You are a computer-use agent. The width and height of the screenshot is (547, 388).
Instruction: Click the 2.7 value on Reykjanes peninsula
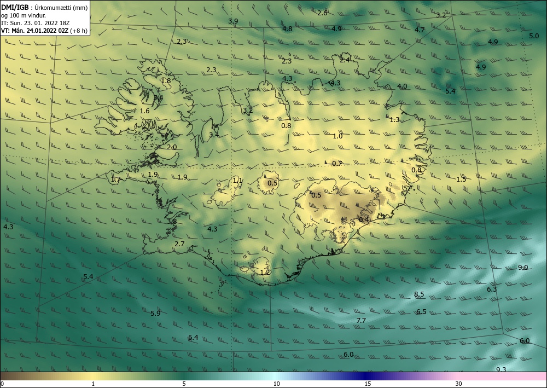(x=179, y=244)
